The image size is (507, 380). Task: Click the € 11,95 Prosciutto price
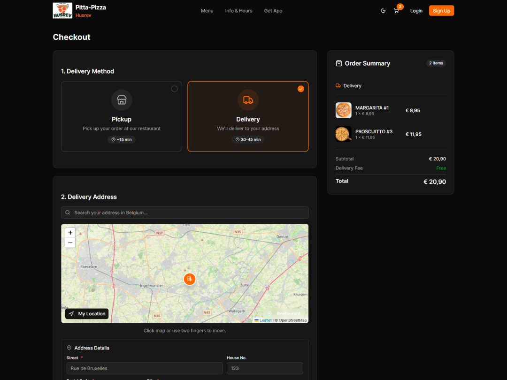413,134
